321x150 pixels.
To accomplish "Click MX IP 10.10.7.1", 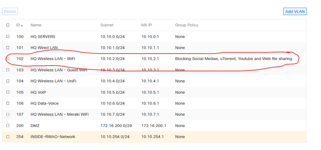I will (150, 114).
